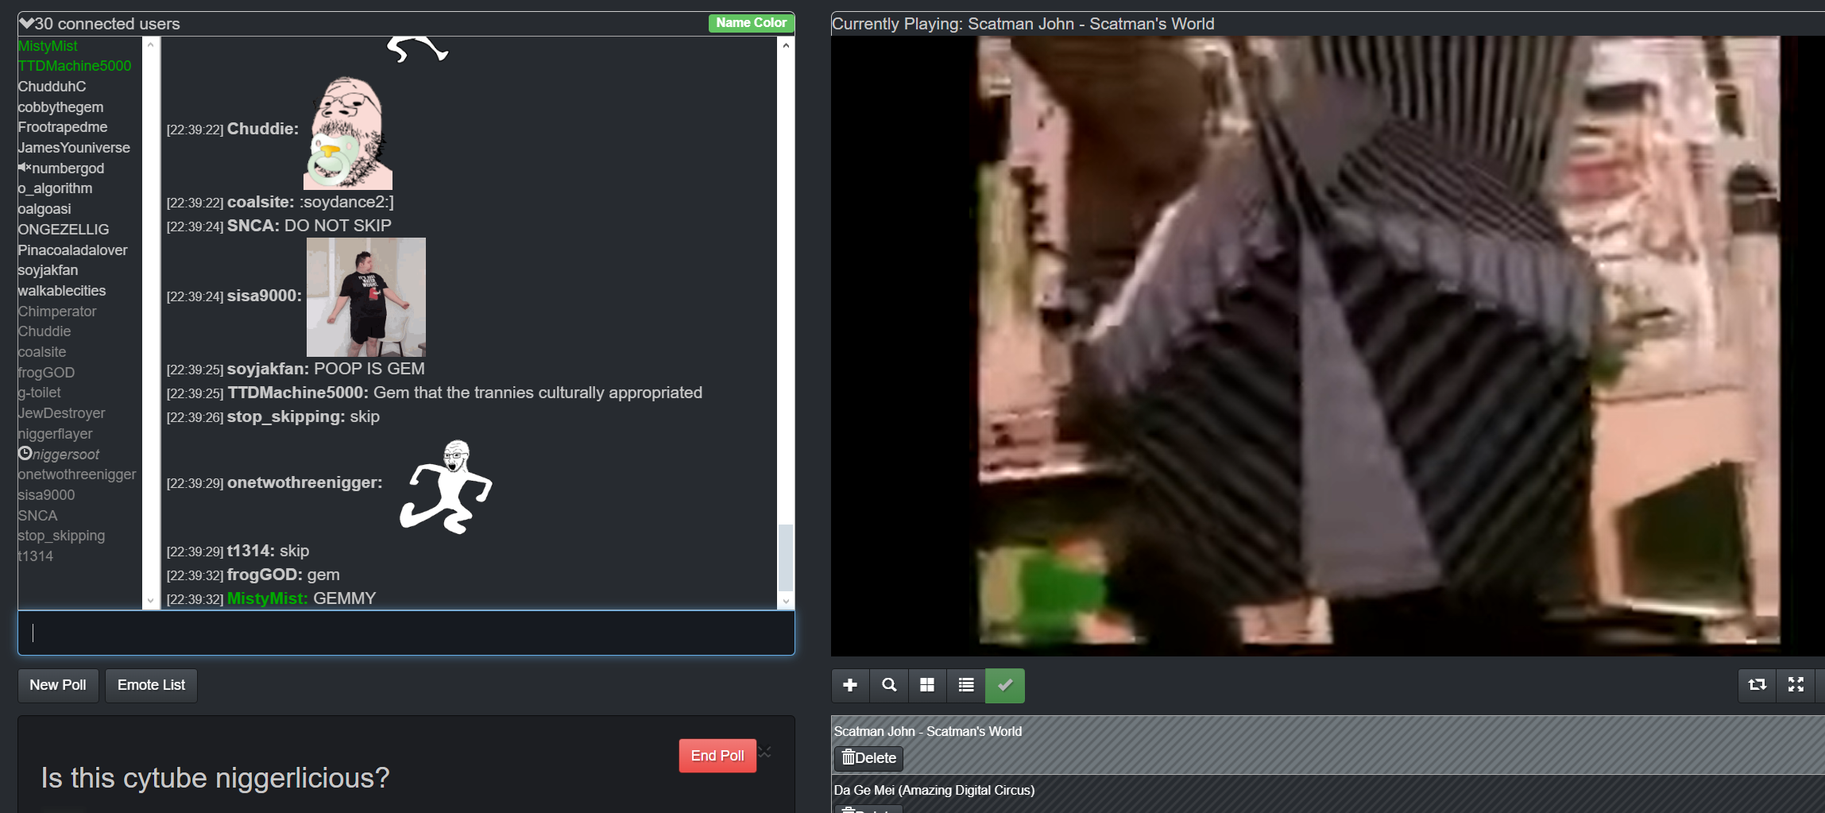Image resolution: width=1825 pixels, height=813 pixels.
Task: Click the dancing figure emote above t1314's message
Action: coord(446,486)
